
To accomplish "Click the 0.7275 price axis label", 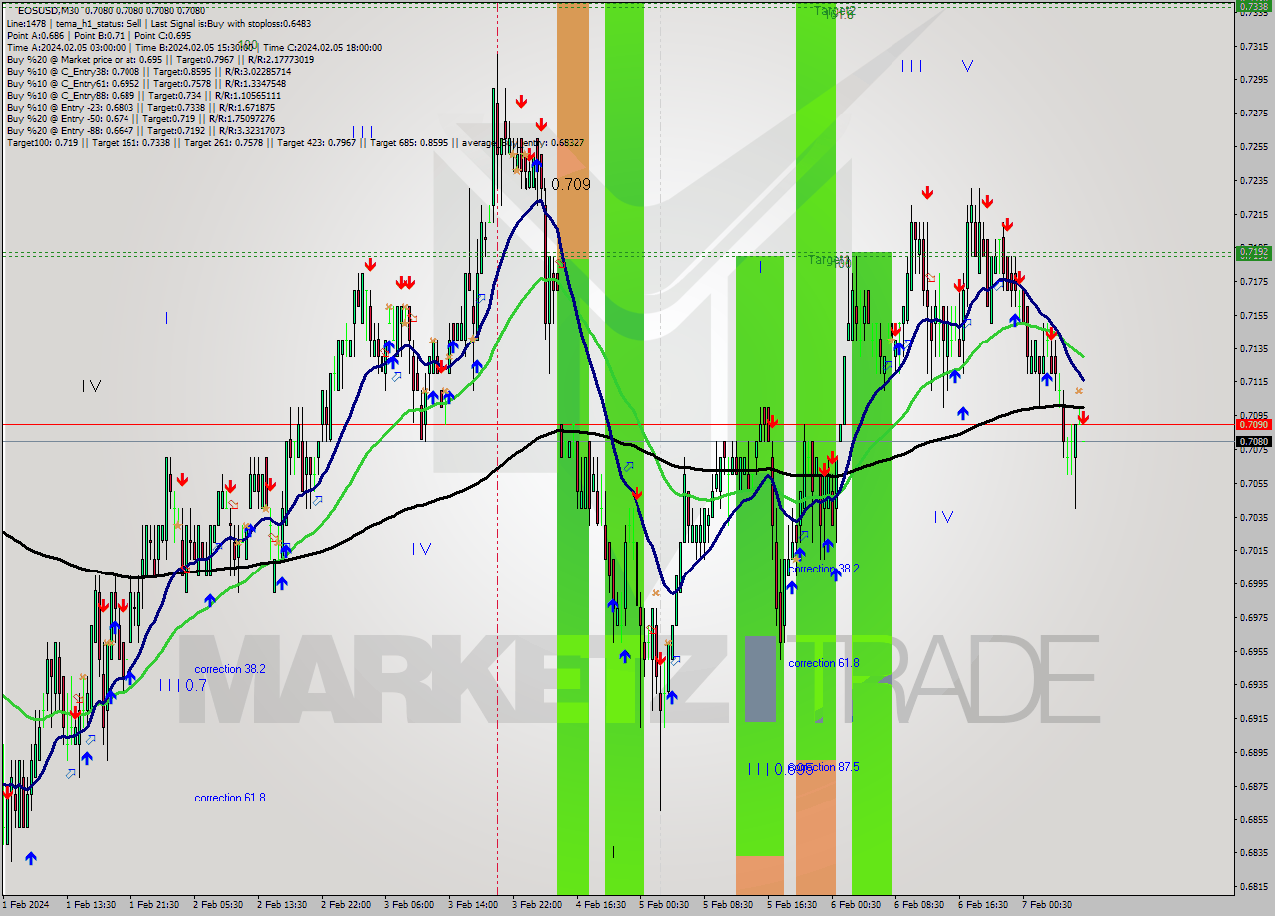I will [1253, 113].
